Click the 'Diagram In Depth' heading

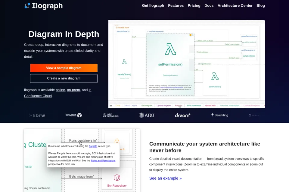(x=64, y=34)
